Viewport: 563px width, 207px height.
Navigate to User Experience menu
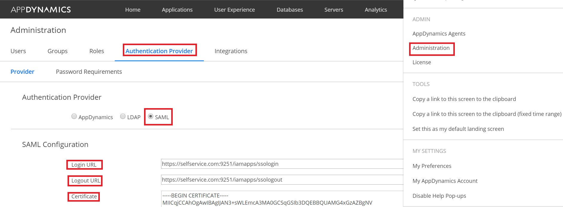pyautogui.click(x=234, y=10)
